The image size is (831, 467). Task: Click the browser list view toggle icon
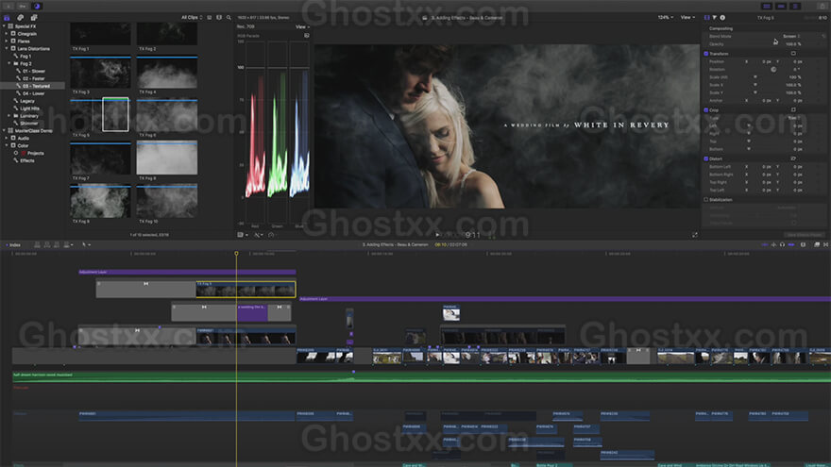click(x=210, y=18)
